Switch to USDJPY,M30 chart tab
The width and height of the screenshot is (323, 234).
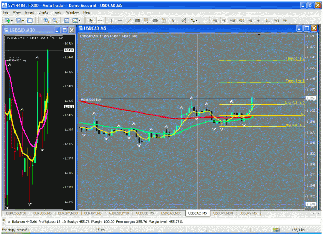(x=223, y=213)
